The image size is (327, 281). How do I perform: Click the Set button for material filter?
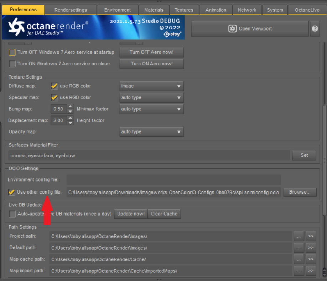[304, 155]
